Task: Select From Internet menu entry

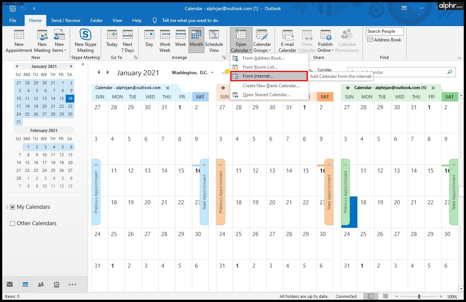Action: [269, 76]
